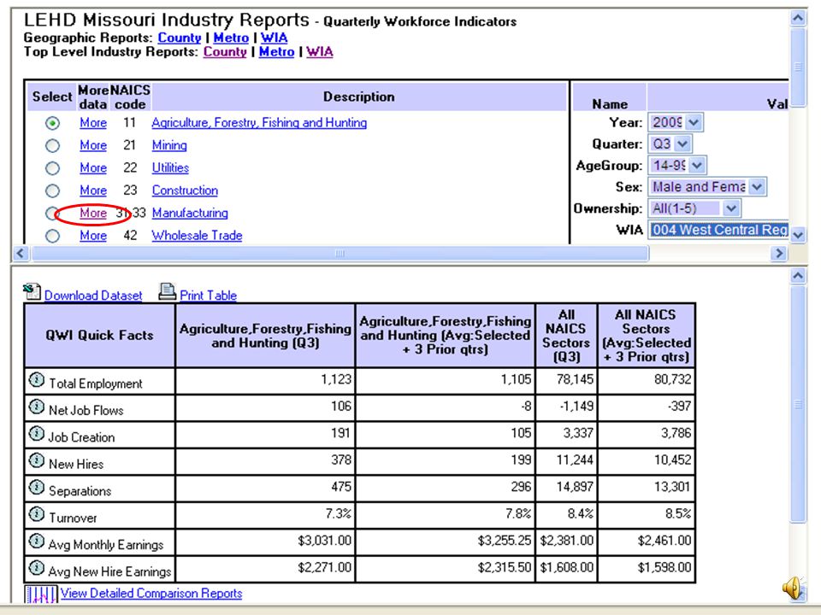Select the Utilities radio button

click(x=52, y=168)
